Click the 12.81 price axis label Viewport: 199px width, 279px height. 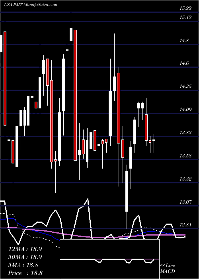(185, 225)
